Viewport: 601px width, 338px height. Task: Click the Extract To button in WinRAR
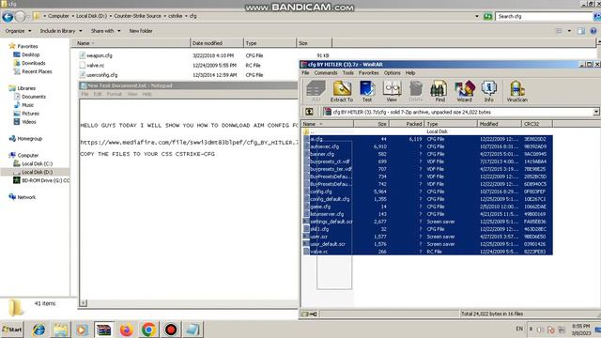[342, 91]
